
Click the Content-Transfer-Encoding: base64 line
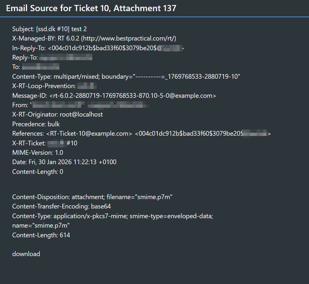click(61, 206)
